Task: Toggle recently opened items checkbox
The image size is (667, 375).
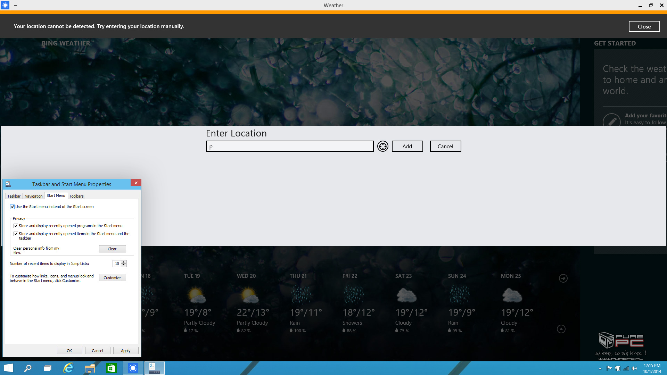Action: coord(16,234)
